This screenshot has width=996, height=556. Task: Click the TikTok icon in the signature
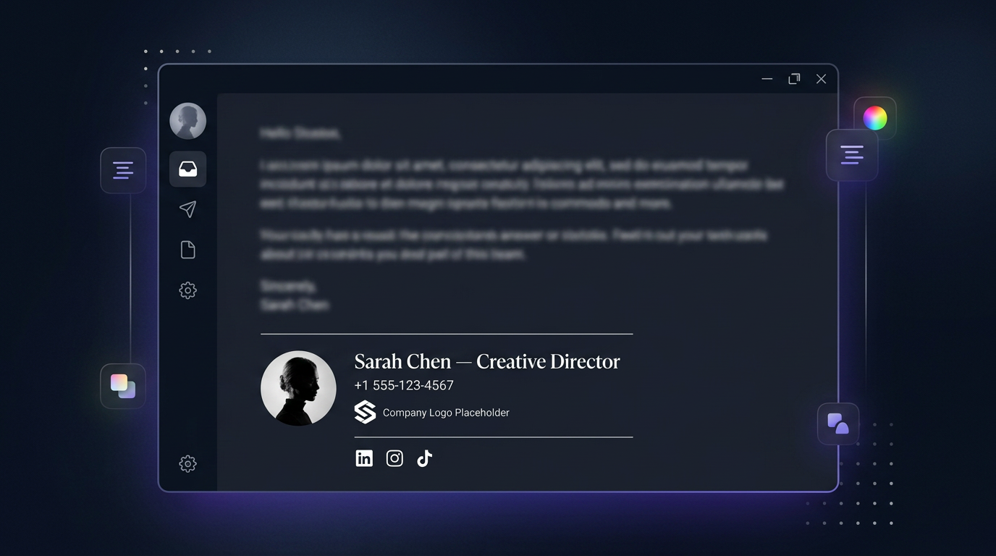point(424,458)
